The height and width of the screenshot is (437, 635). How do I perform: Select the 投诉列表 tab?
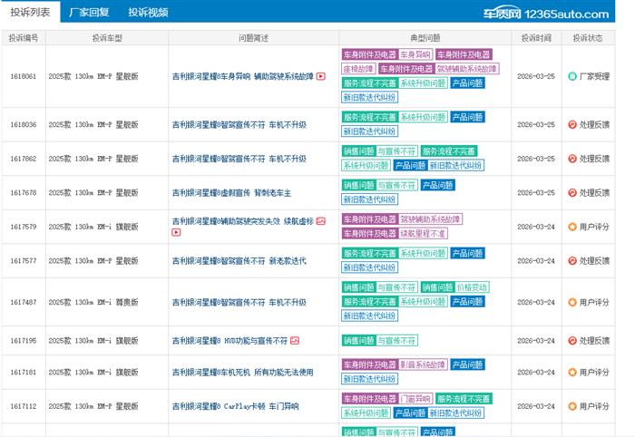pos(32,13)
